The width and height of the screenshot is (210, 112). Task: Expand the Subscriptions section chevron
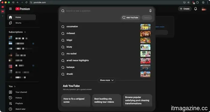pos(25,32)
